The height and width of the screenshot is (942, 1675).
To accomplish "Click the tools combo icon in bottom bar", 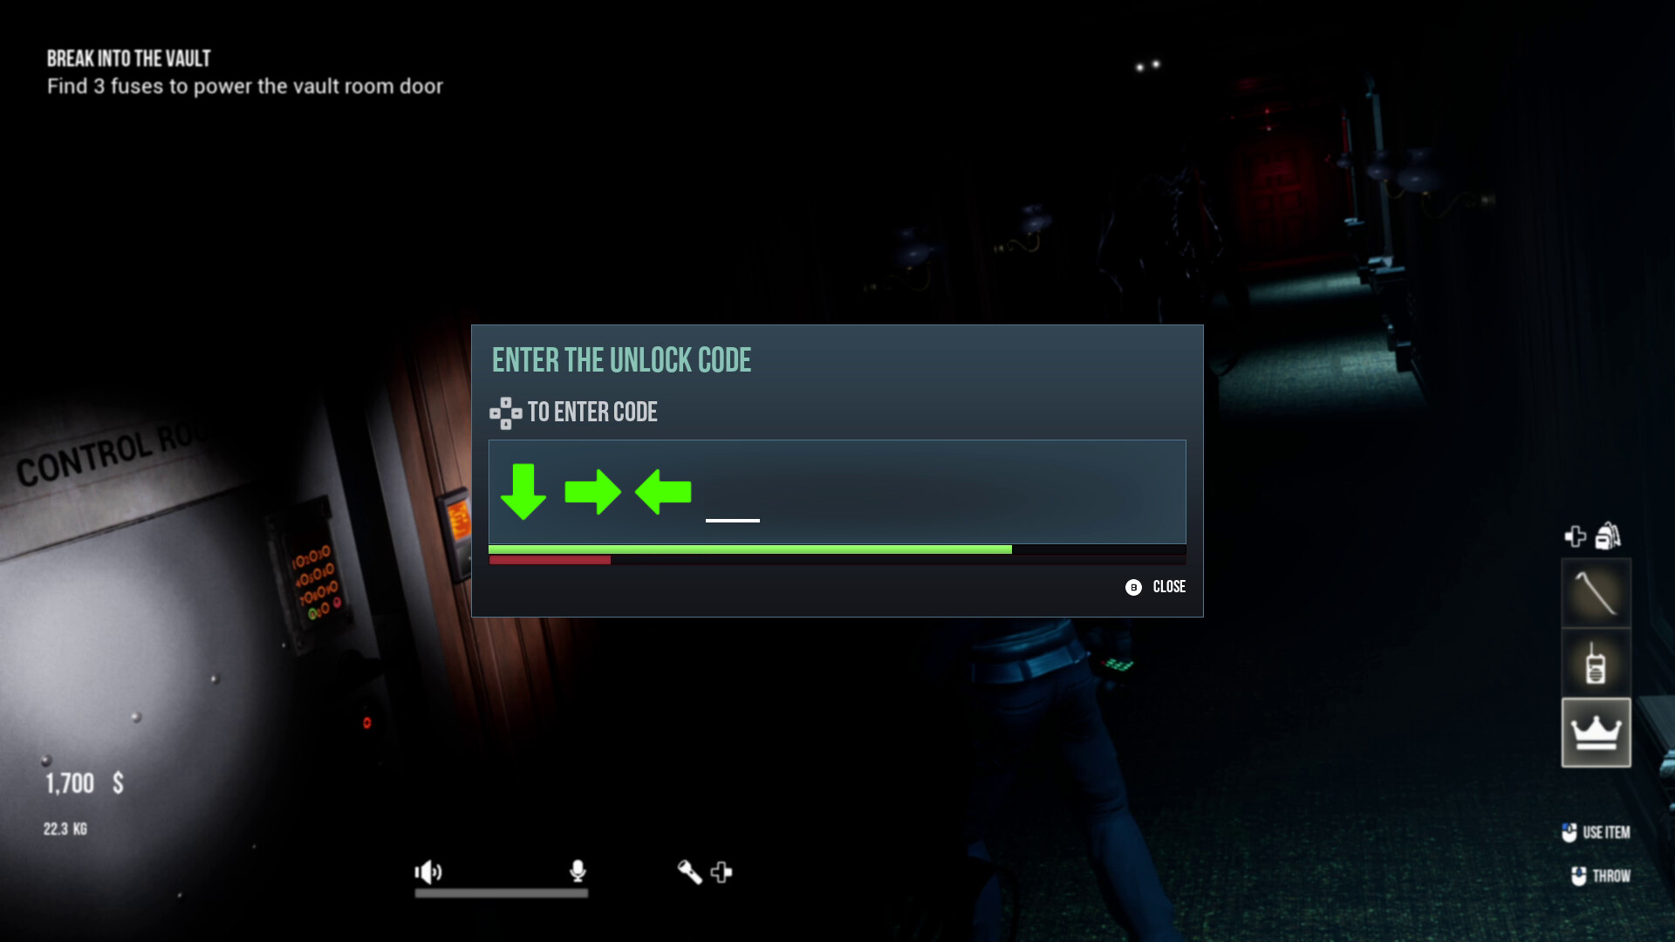I will 705,872.
